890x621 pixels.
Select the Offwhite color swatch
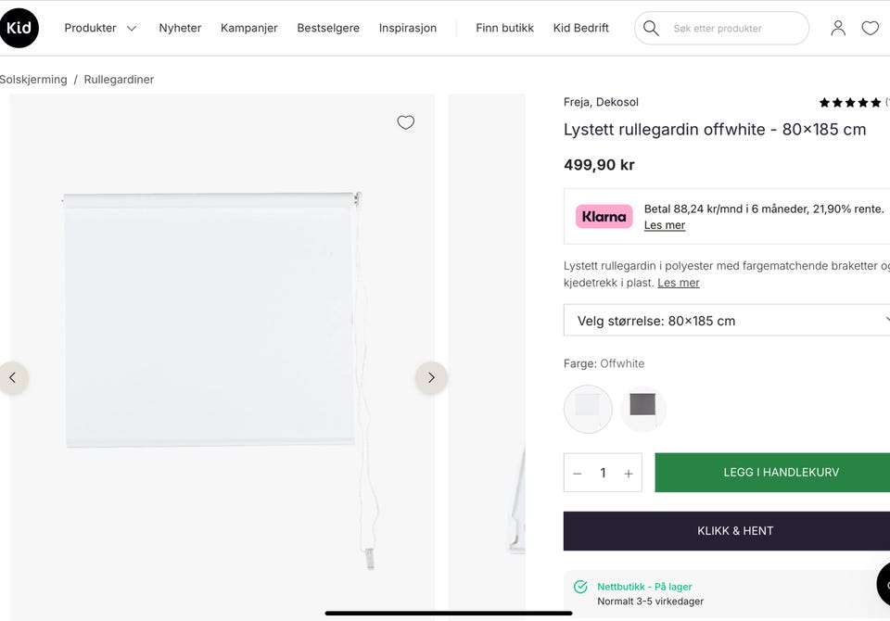pyautogui.click(x=588, y=409)
